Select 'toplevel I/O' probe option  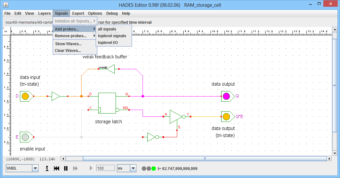point(114,42)
